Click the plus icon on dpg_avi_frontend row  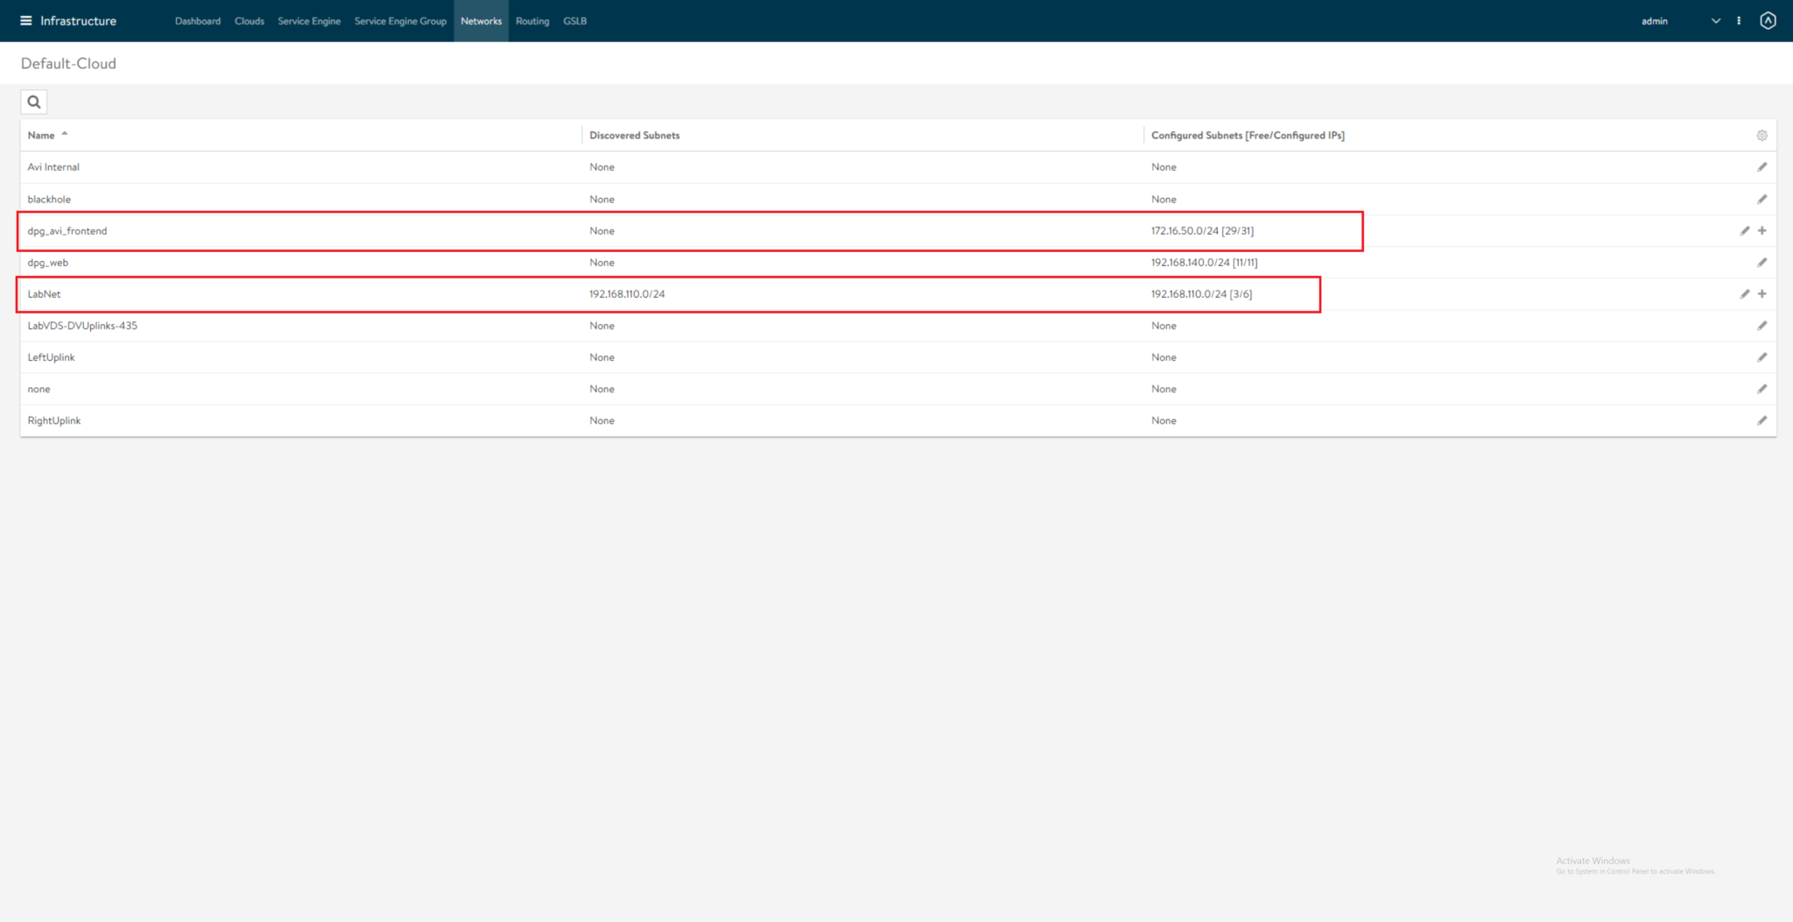[1761, 230]
